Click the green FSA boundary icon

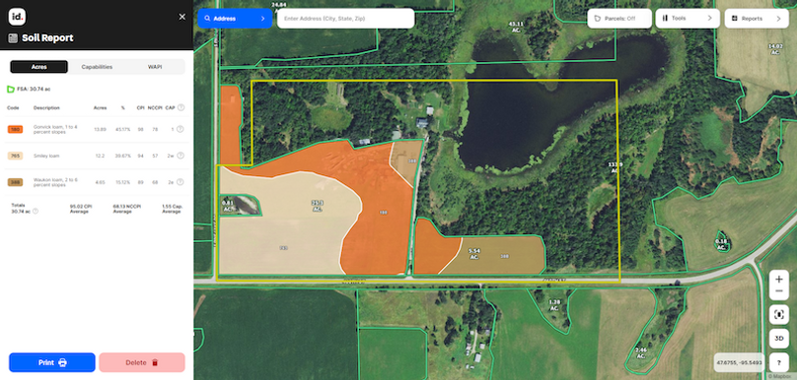[10, 90]
